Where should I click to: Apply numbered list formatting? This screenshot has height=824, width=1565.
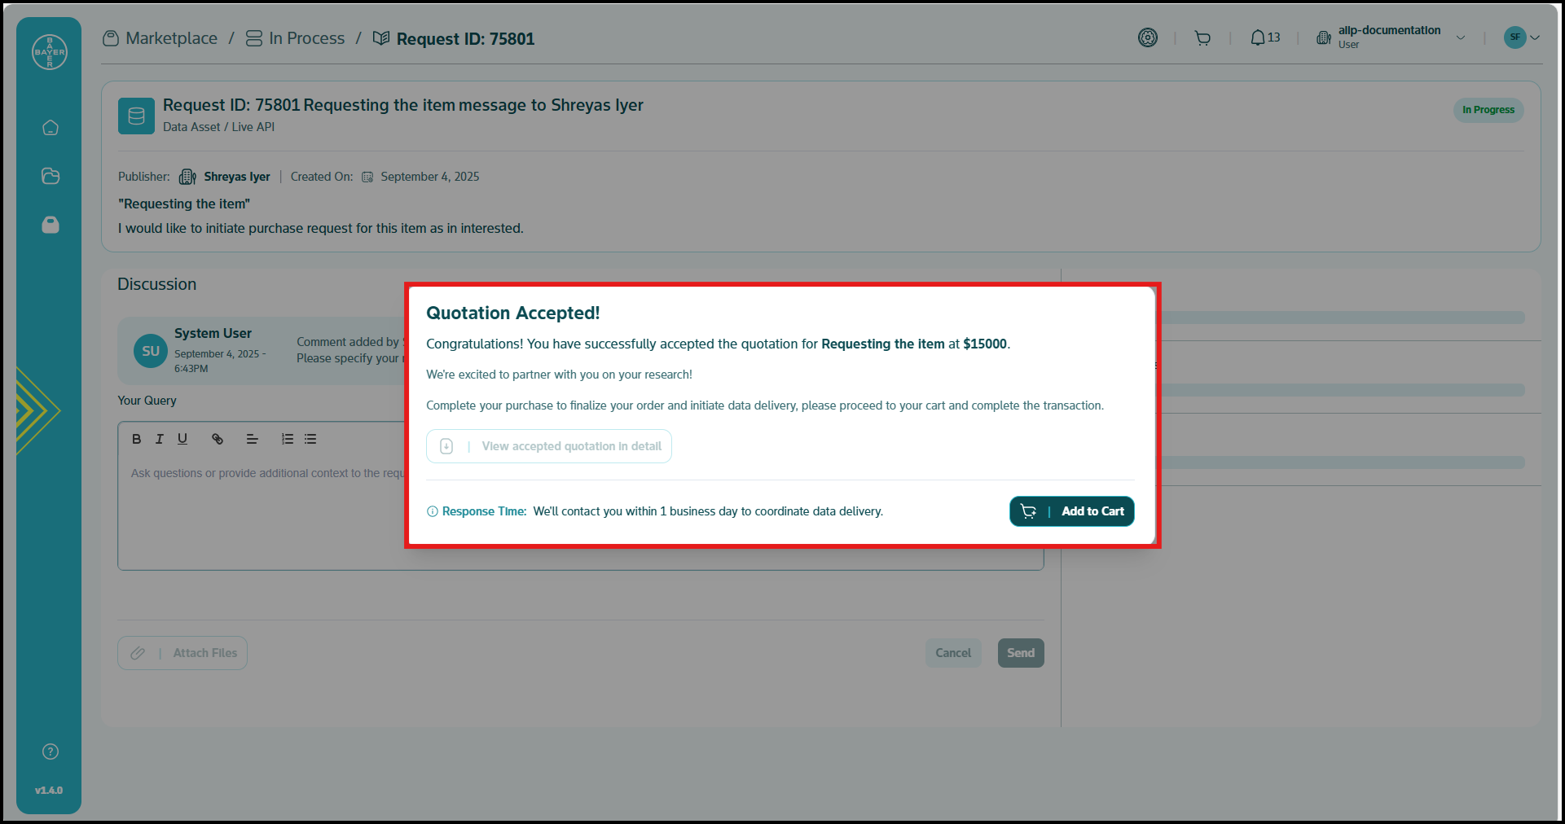tap(288, 439)
